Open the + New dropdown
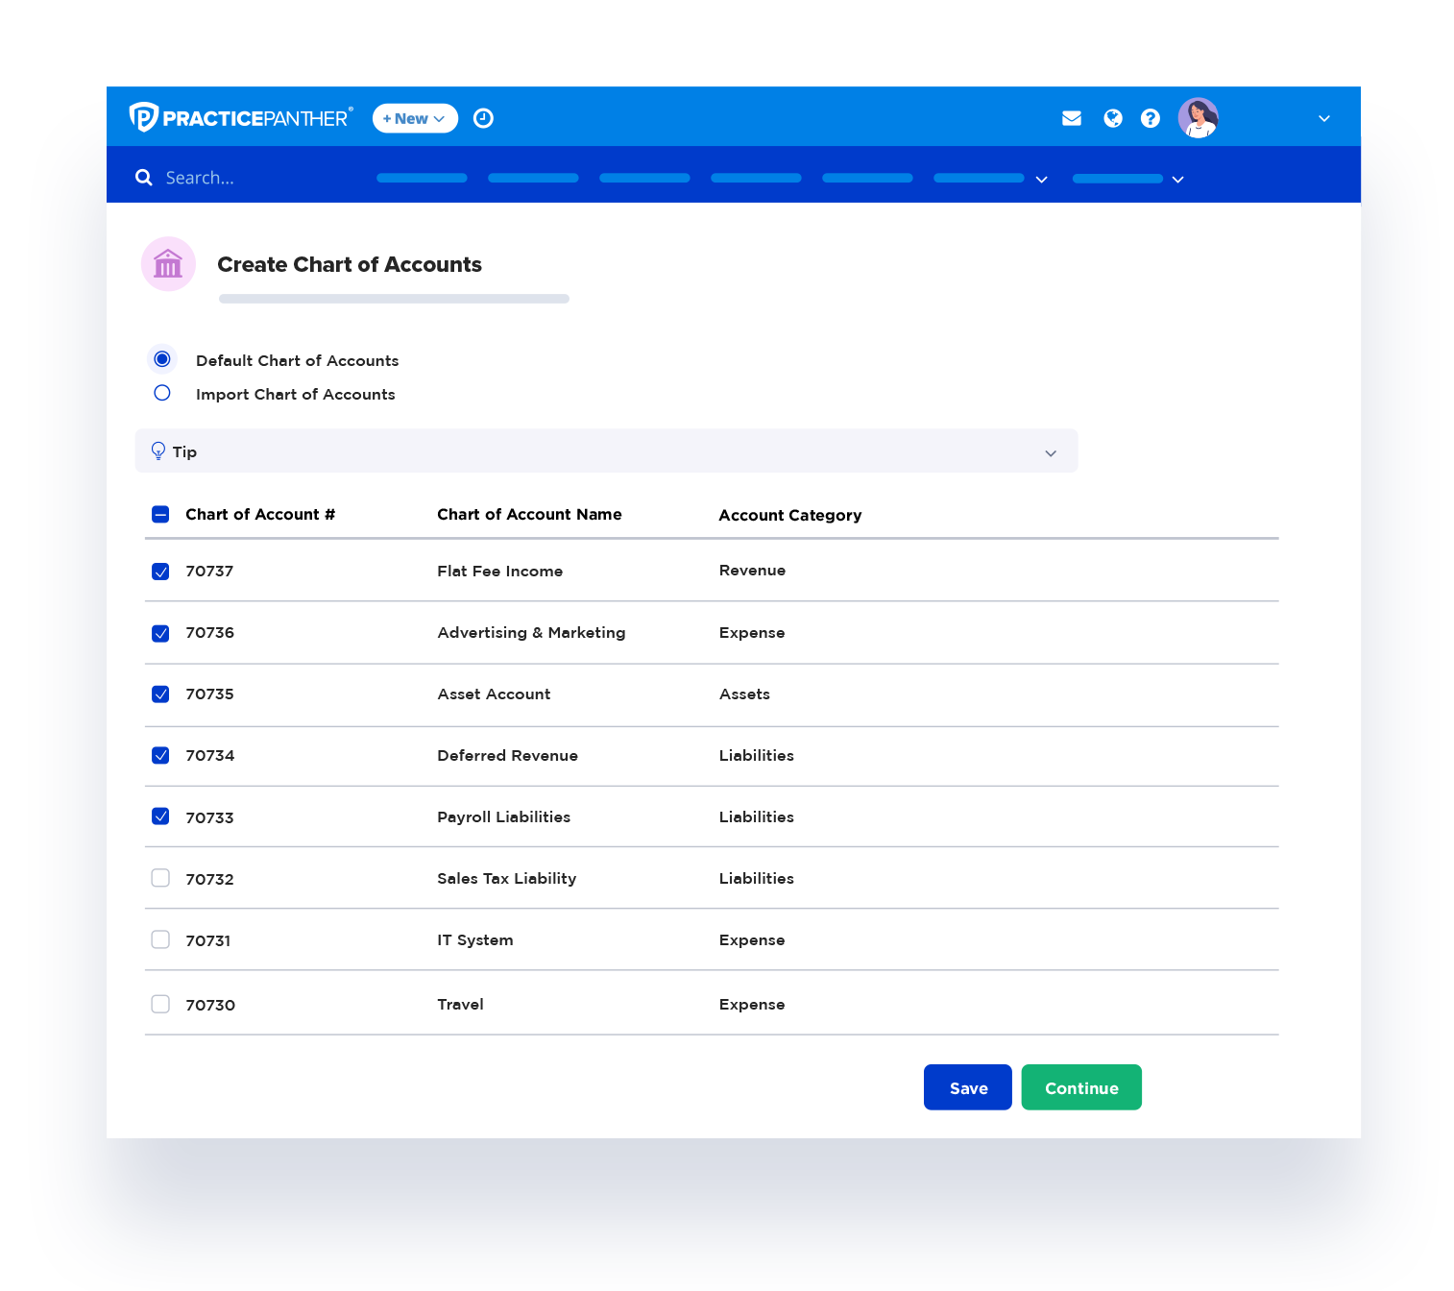 [x=415, y=118]
